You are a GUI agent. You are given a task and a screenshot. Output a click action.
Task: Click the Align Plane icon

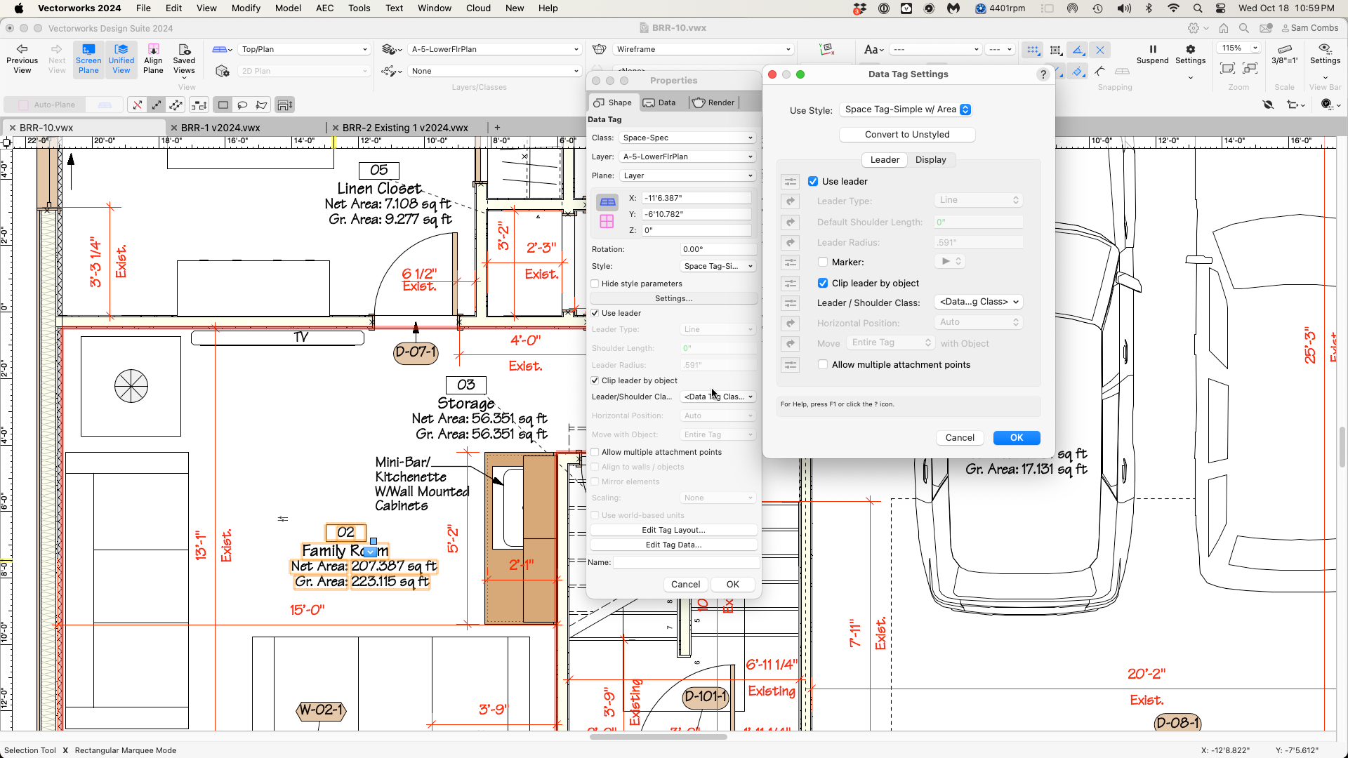153,59
